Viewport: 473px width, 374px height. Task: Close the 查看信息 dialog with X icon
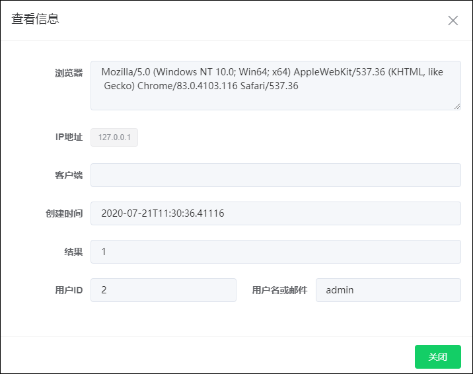[453, 20]
